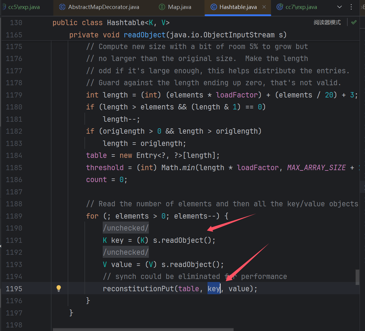365x331 pixels.
Task: Click 'length = origlength;' on line 1183
Action: pos(144,144)
